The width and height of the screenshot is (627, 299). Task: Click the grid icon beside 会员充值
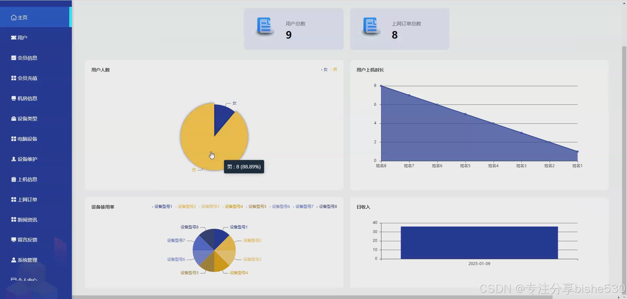click(13, 78)
